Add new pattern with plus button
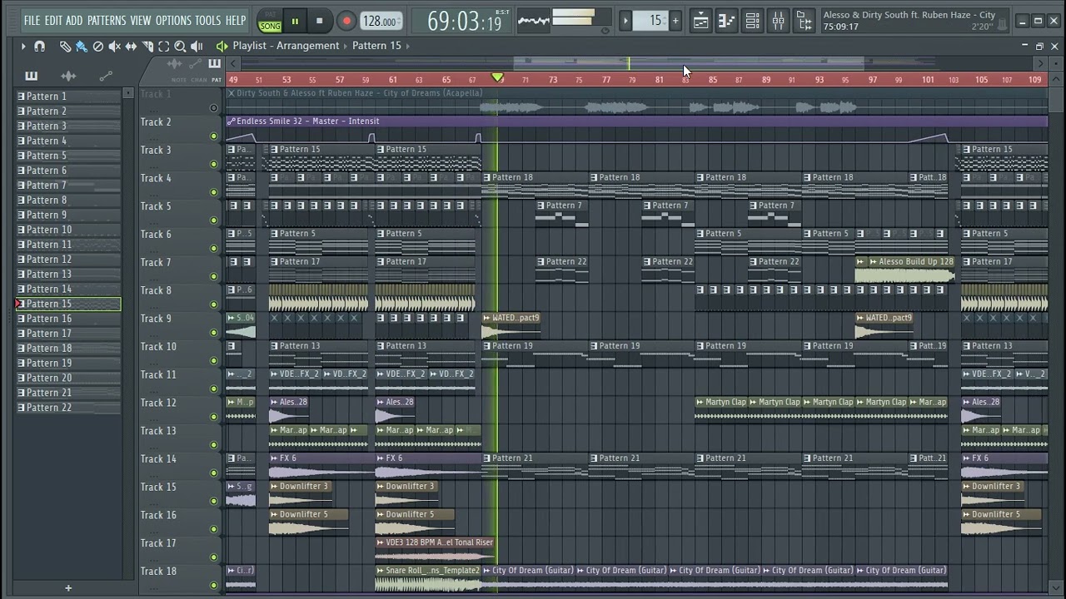The height and width of the screenshot is (599, 1066). [x=675, y=21]
